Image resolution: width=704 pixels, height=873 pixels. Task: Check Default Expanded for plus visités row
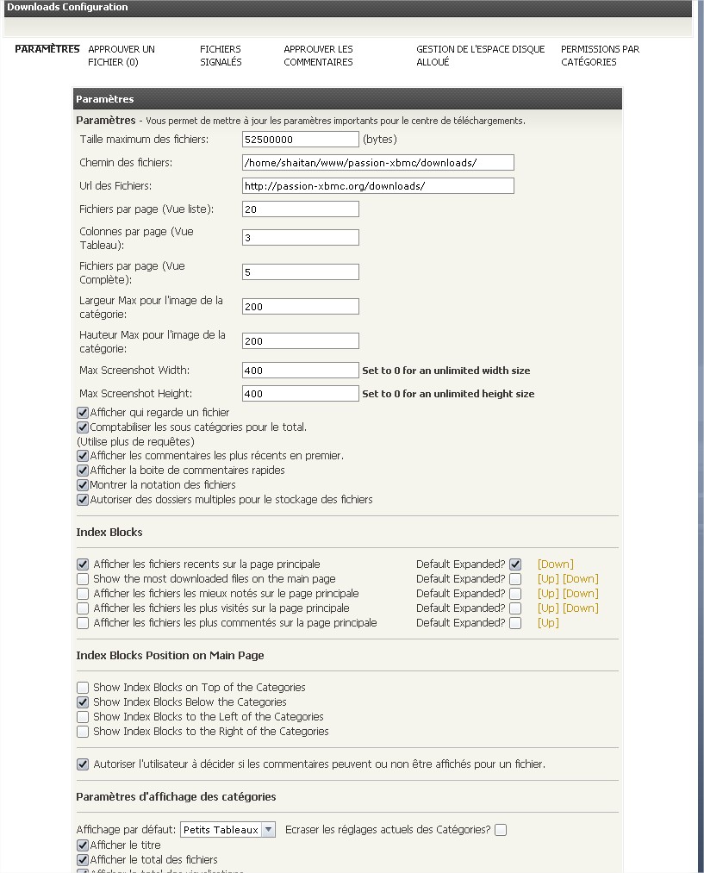(515, 608)
